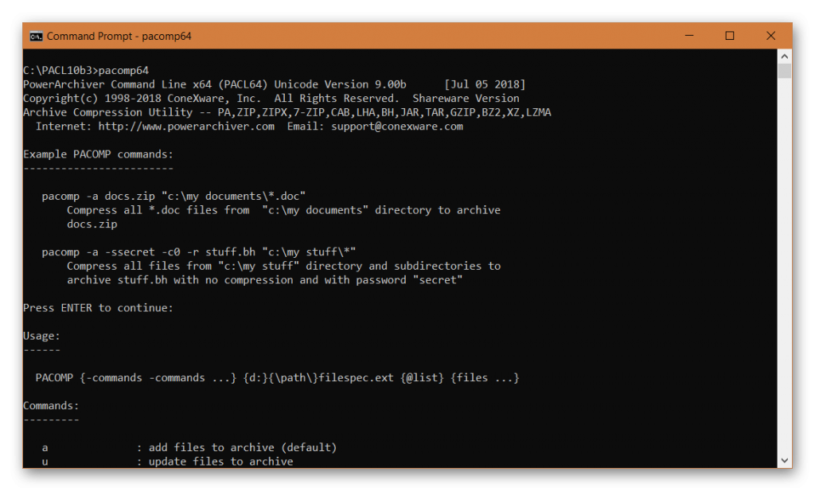Click the scrollbar down arrow
815x491 pixels.
[785, 458]
